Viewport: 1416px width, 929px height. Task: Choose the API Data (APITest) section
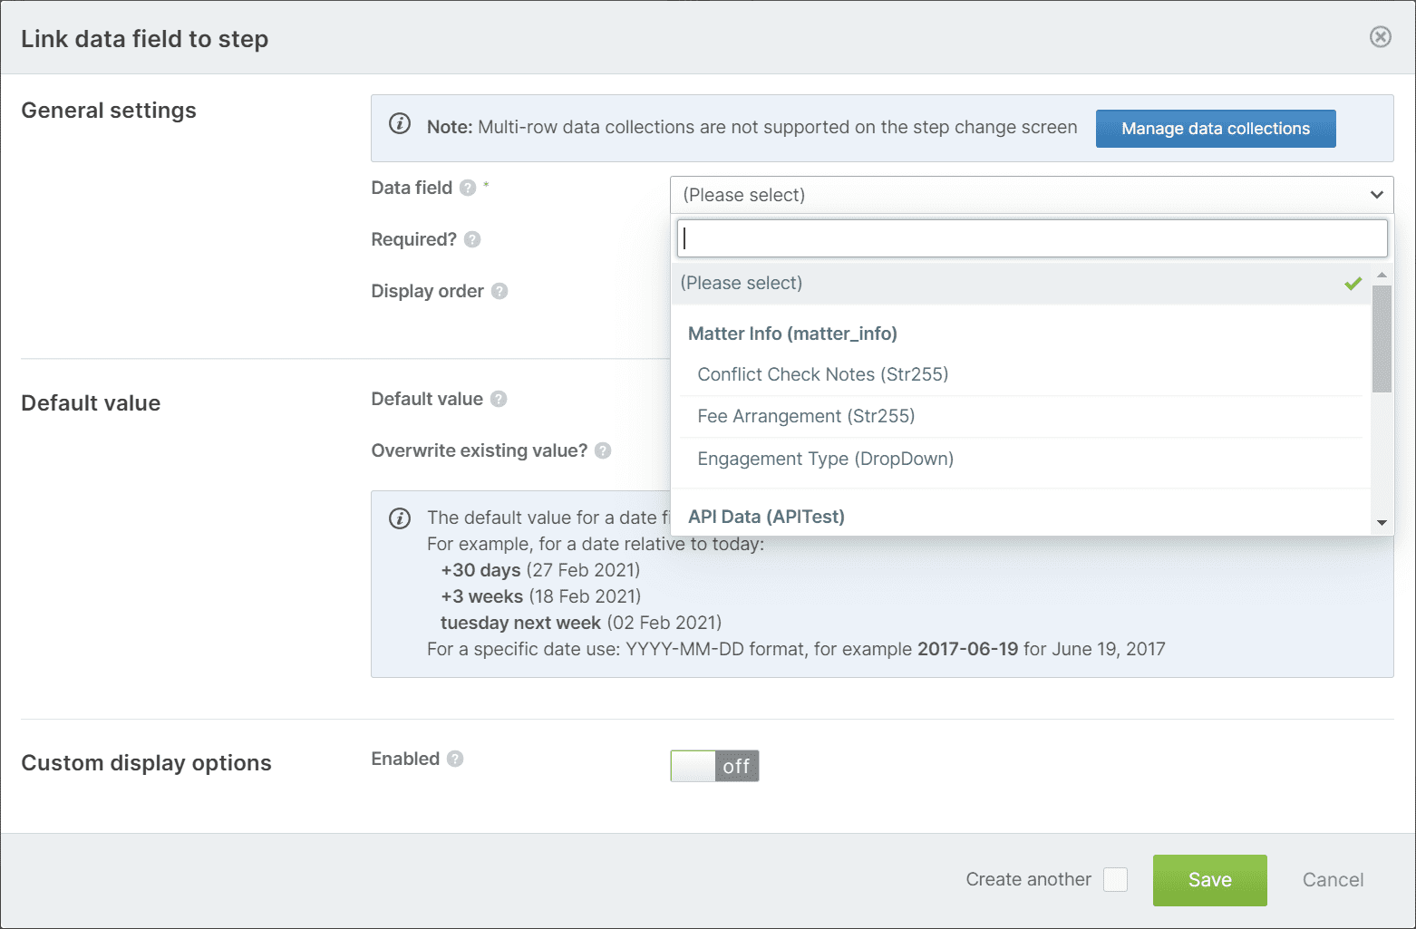(765, 516)
